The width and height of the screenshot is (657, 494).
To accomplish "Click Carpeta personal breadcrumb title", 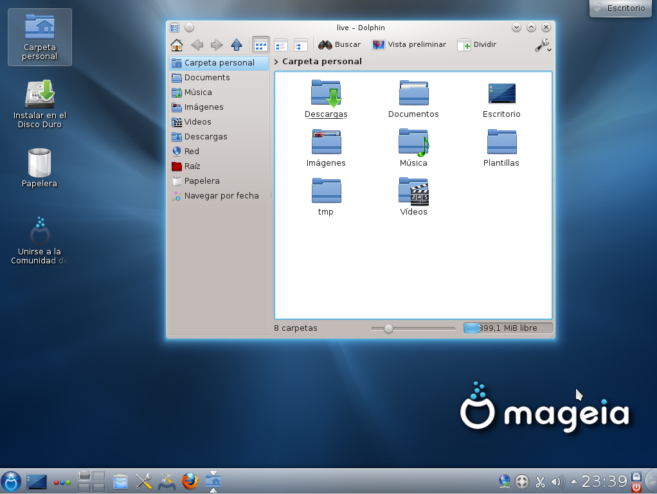I will point(322,62).
